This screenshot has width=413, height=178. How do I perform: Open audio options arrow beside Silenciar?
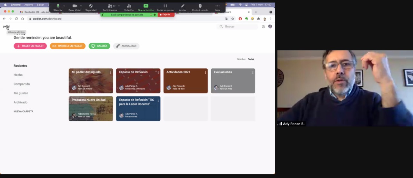[x=64, y=6]
